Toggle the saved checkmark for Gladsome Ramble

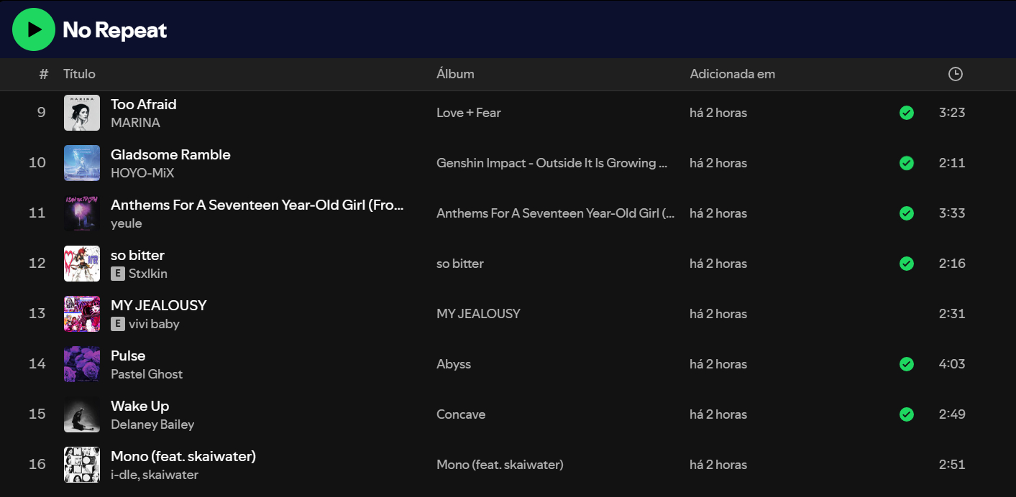click(907, 163)
